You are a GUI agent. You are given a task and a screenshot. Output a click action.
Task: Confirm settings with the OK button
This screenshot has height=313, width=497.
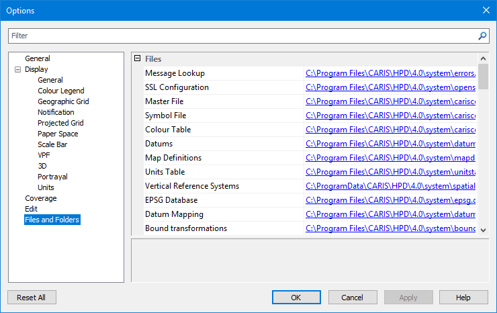coord(296,298)
